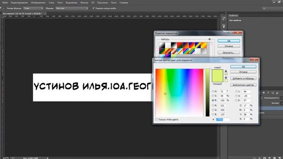Select the B radio beside value 100
283x159 pixels.
pyautogui.click(x=213, y=100)
